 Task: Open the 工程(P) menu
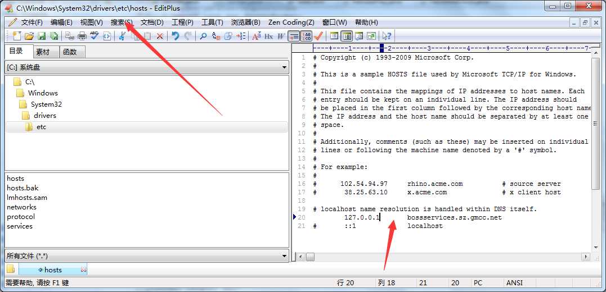182,22
